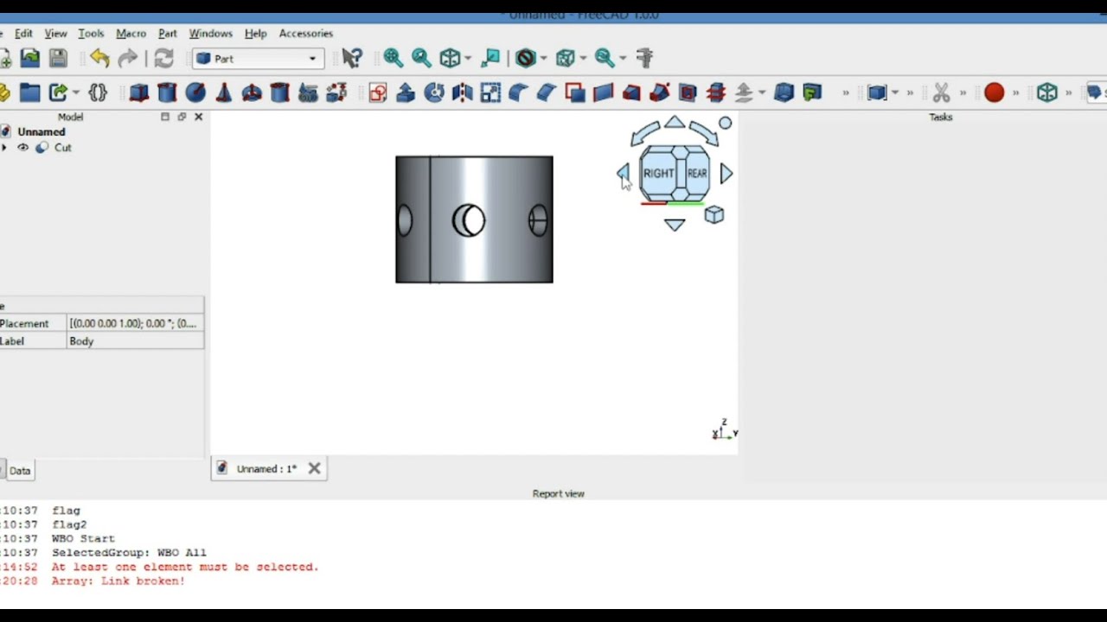Open the standard views dropdown arrow

pyautogui.click(x=469, y=59)
